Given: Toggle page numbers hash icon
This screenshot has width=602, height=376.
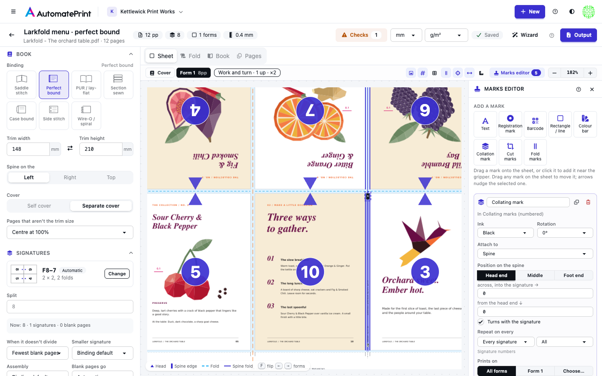Looking at the screenshot, I should (423, 73).
